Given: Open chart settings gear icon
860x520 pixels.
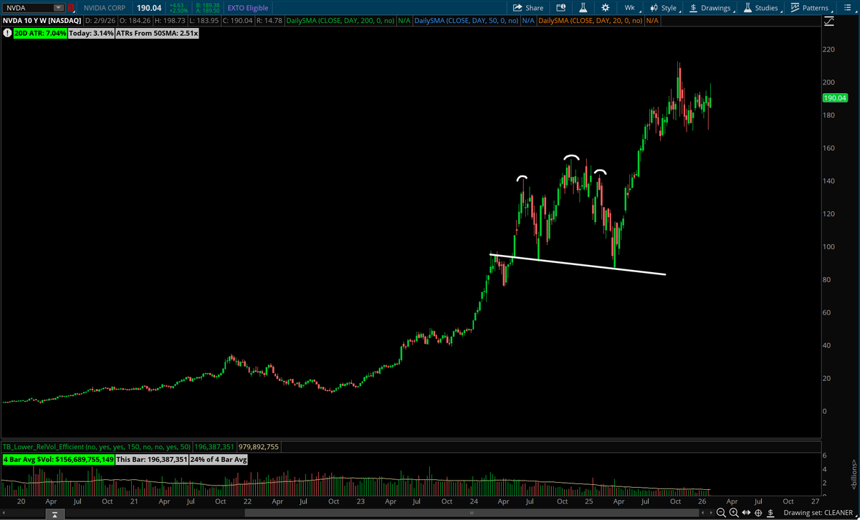Looking at the screenshot, I should [606, 8].
